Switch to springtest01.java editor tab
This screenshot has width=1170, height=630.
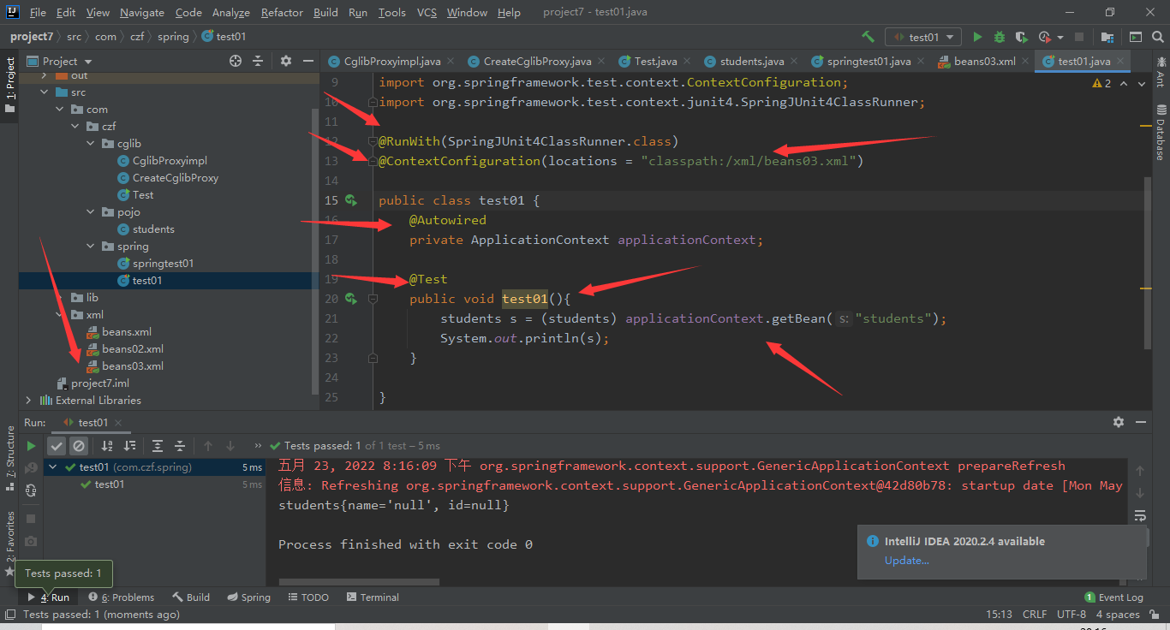click(x=869, y=61)
